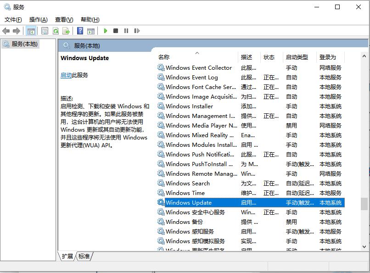Refresh the service list icon
The image size is (370, 273).
56,31
